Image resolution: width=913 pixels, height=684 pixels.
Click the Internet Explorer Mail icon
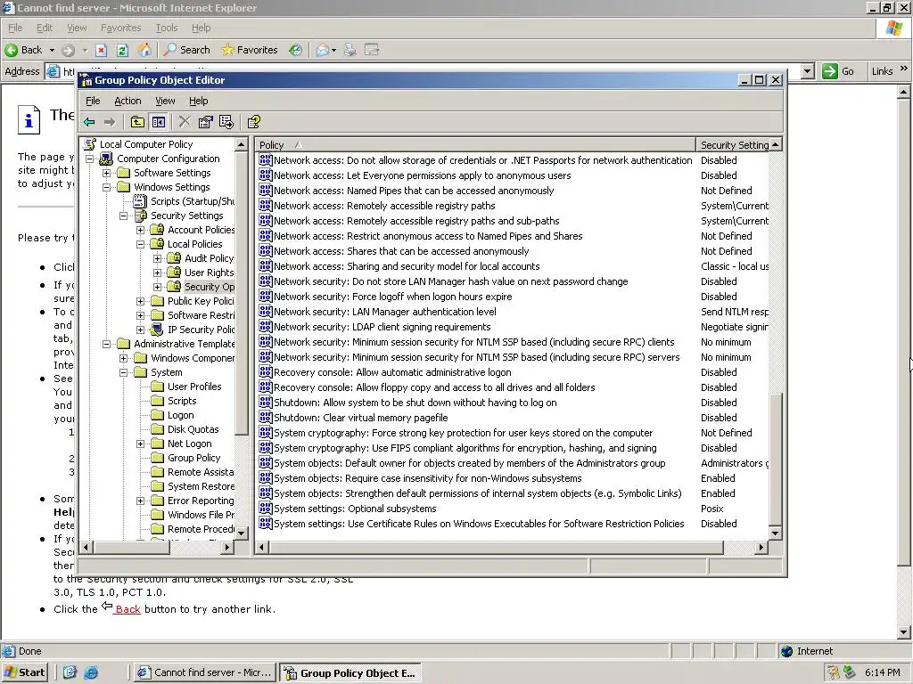pyautogui.click(x=323, y=50)
